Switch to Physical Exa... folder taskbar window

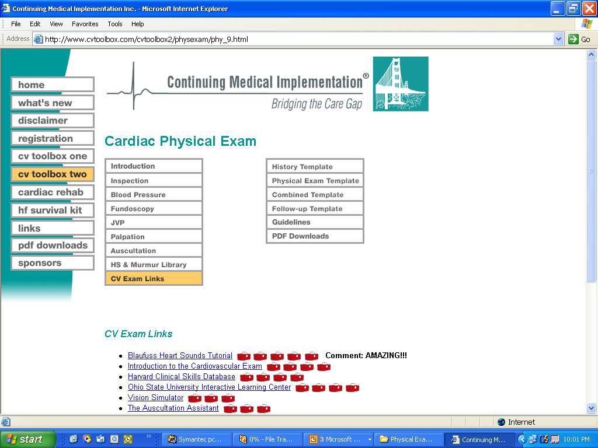[x=409, y=439]
